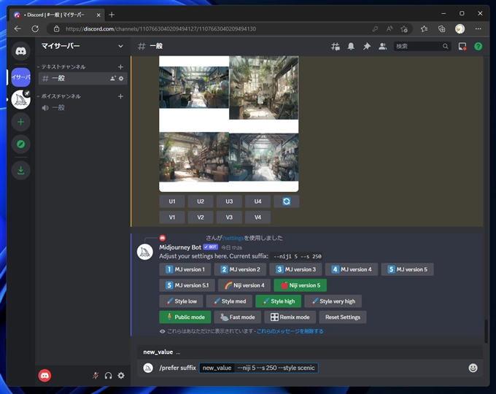This screenshot has width=496, height=394.
Task: Open the Threads icon in channel header
Action: coord(336,47)
